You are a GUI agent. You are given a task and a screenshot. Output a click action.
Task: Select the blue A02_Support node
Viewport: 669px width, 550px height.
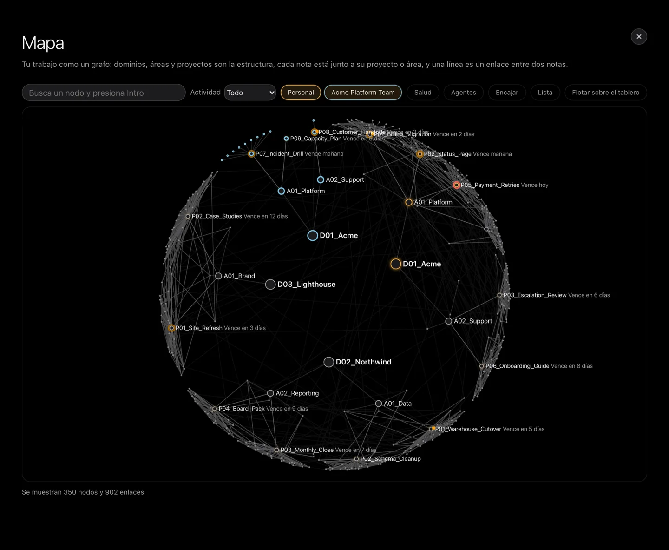321,179
